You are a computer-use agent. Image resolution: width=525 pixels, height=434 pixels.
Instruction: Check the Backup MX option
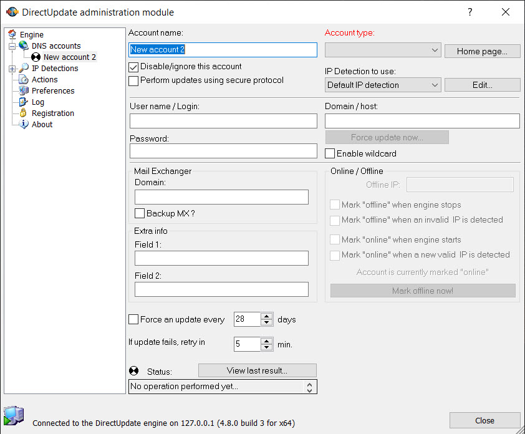click(x=140, y=213)
